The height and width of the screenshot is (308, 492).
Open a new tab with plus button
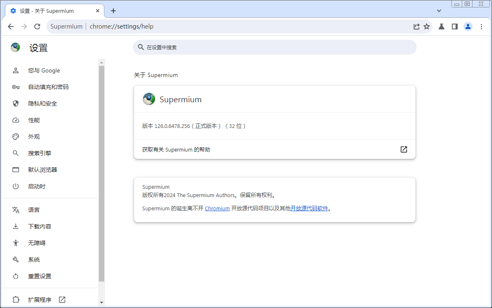coord(113,11)
